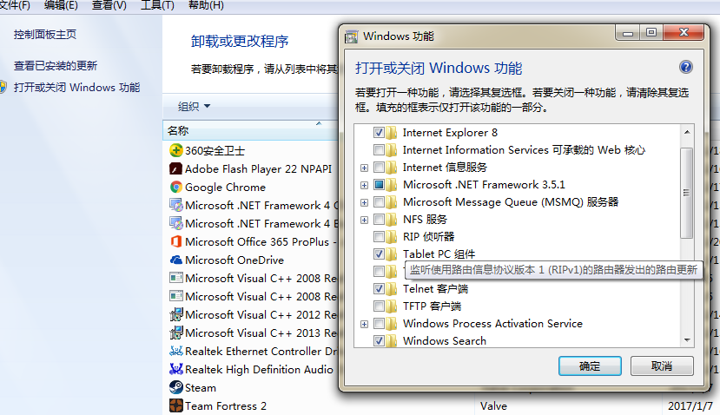Click the Microsoft Visual C++ 2013 icon
Viewport: 720px width, 415px height.
pos(175,333)
